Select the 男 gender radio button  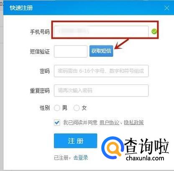tap(57, 108)
